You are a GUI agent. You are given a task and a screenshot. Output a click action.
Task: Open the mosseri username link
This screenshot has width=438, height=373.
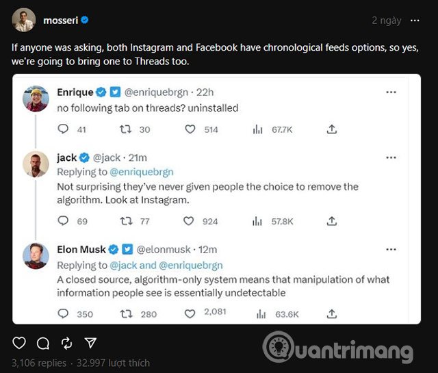60,21
